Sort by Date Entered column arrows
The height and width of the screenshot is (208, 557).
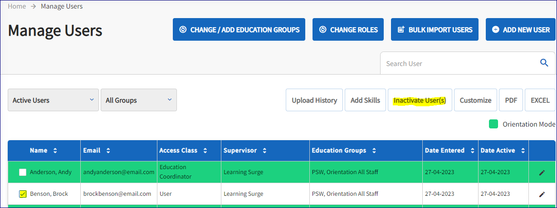point(472,151)
